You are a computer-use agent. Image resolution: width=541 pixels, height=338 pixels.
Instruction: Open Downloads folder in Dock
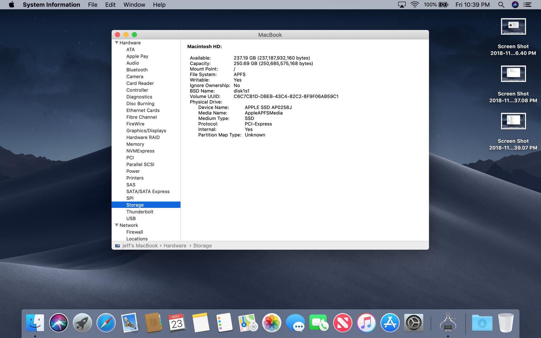(x=482, y=322)
